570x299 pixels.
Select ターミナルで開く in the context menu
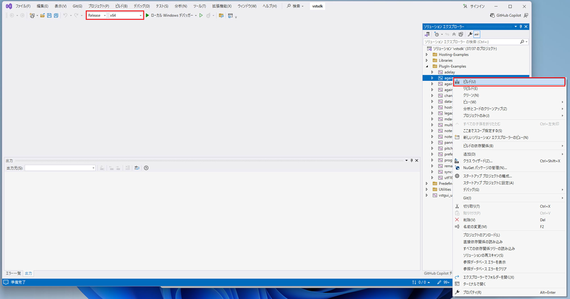[x=509, y=284]
